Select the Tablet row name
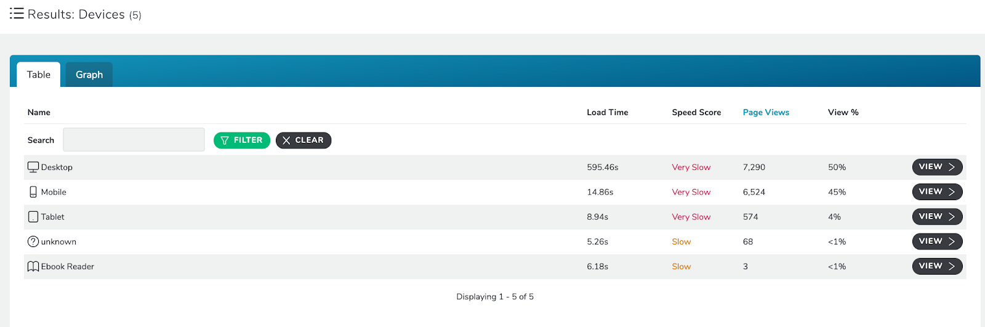This screenshot has width=985, height=327. tap(52, 217)
